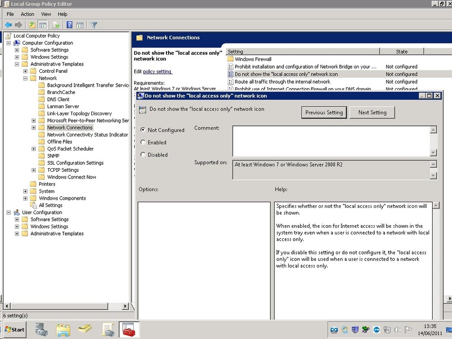The height and width of the screenshot is (339, 452).
Task: Click the Export List toolbar icon
Action: pos(56,25)
